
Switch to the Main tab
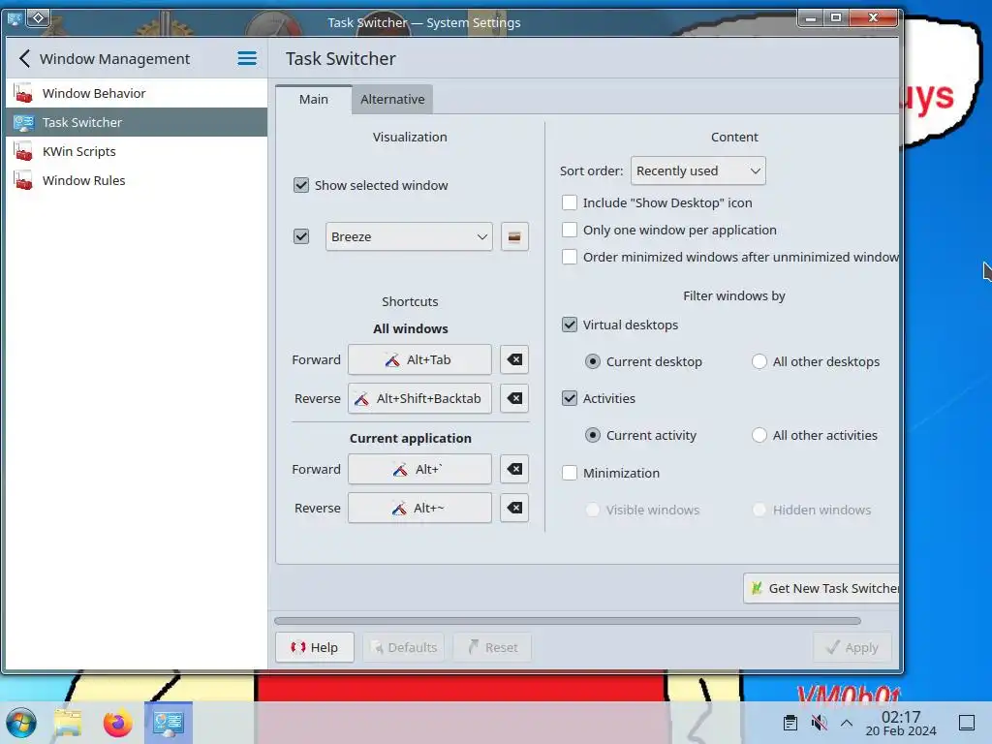[x=314, y=100]
